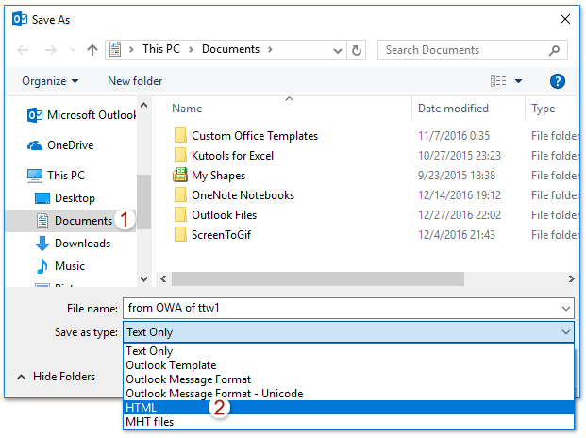The image size is (586, 438).
Task: Click the search magnifier icon
Action: [554, 50]
